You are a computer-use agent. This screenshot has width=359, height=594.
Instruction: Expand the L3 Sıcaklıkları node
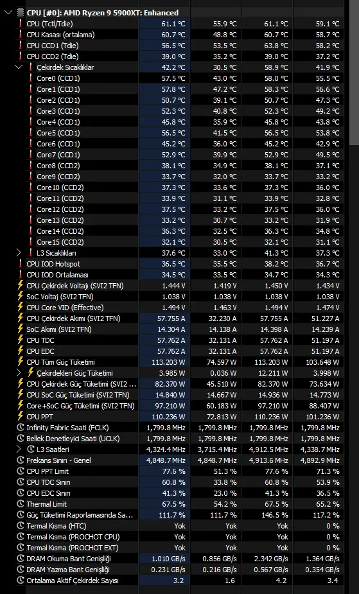tap(19, 252)
